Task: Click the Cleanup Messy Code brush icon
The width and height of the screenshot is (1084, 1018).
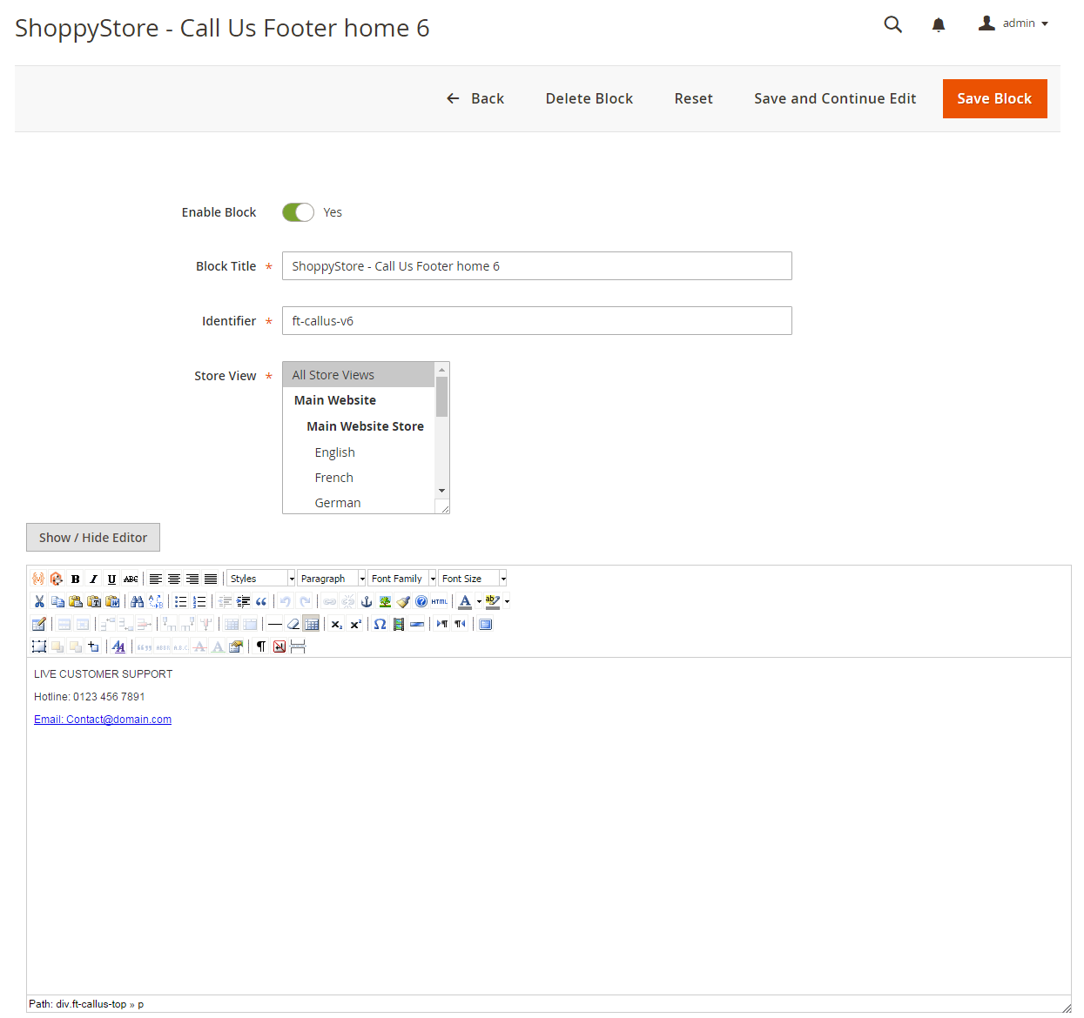Action: click(403, 601)
